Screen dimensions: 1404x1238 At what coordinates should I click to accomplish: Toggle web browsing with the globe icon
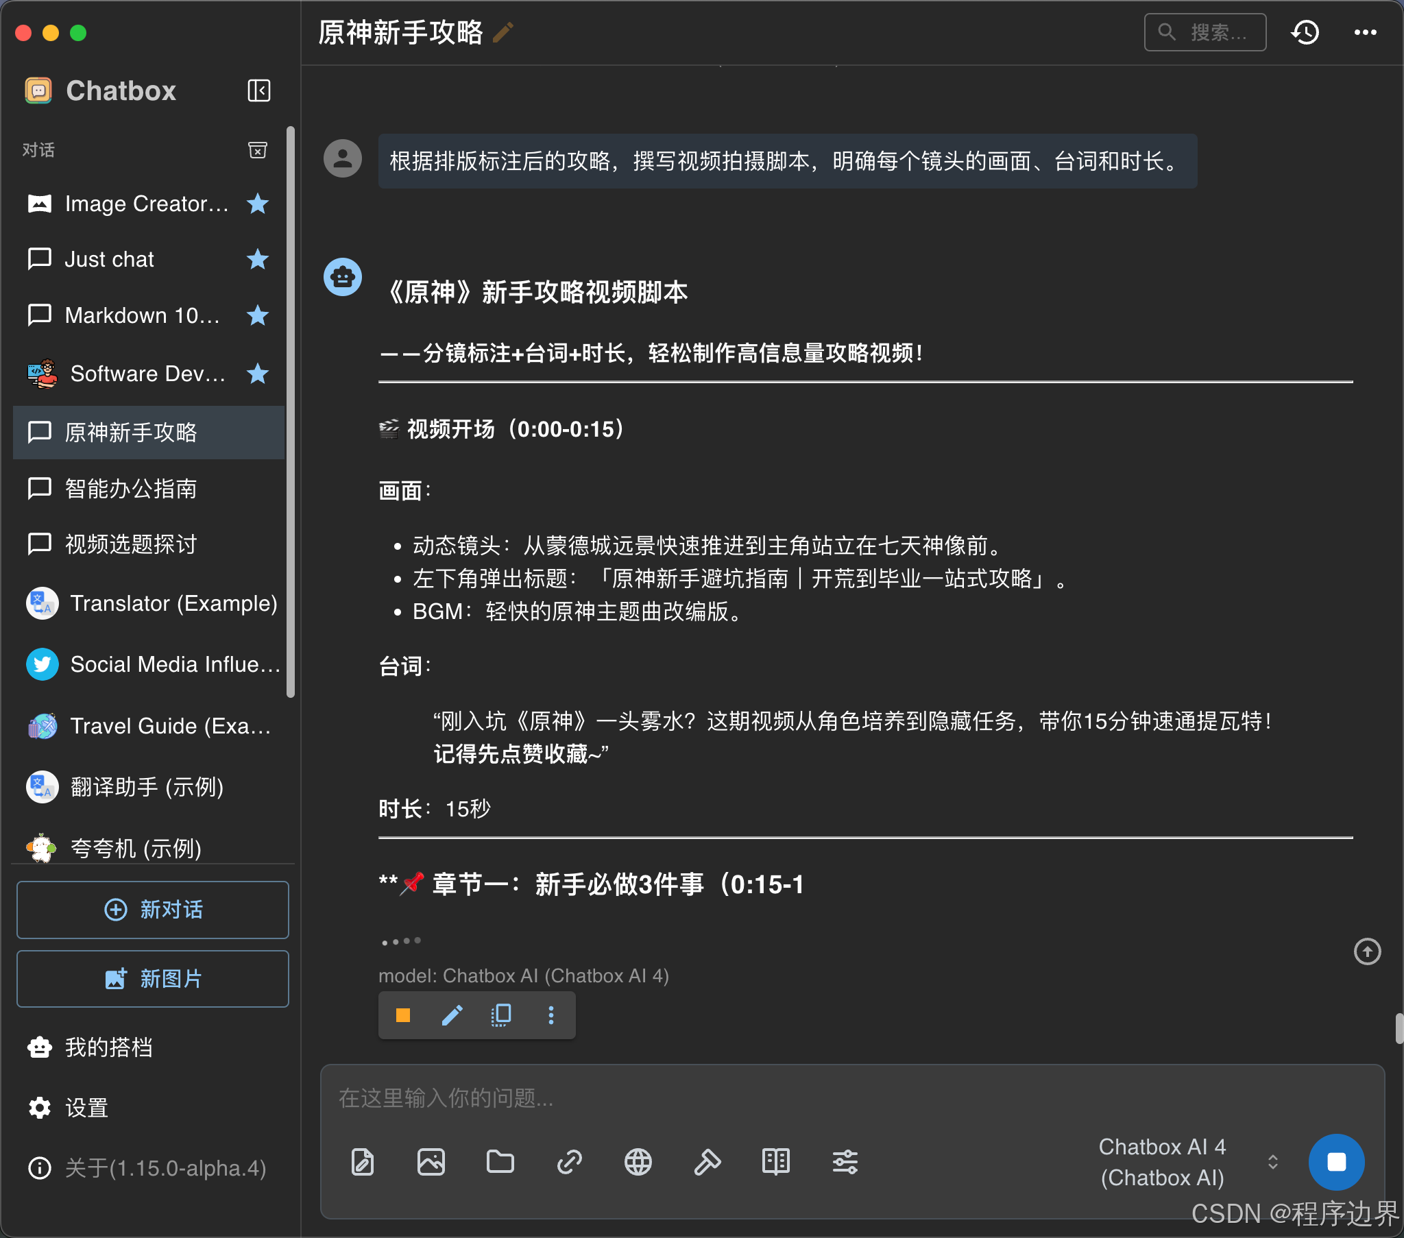click(x=638, y=1163)
